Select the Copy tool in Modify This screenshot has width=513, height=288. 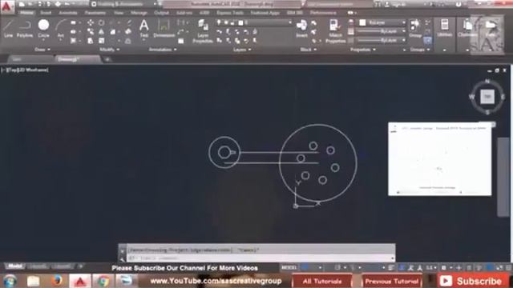point(91,32)
